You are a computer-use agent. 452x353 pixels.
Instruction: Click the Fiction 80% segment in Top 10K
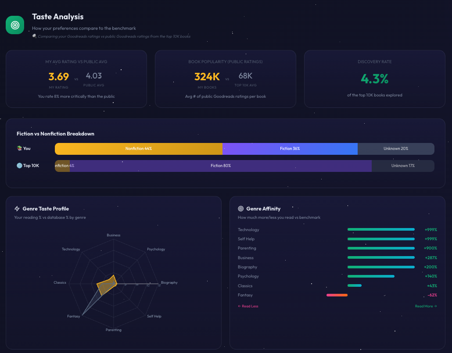(220, 166)
